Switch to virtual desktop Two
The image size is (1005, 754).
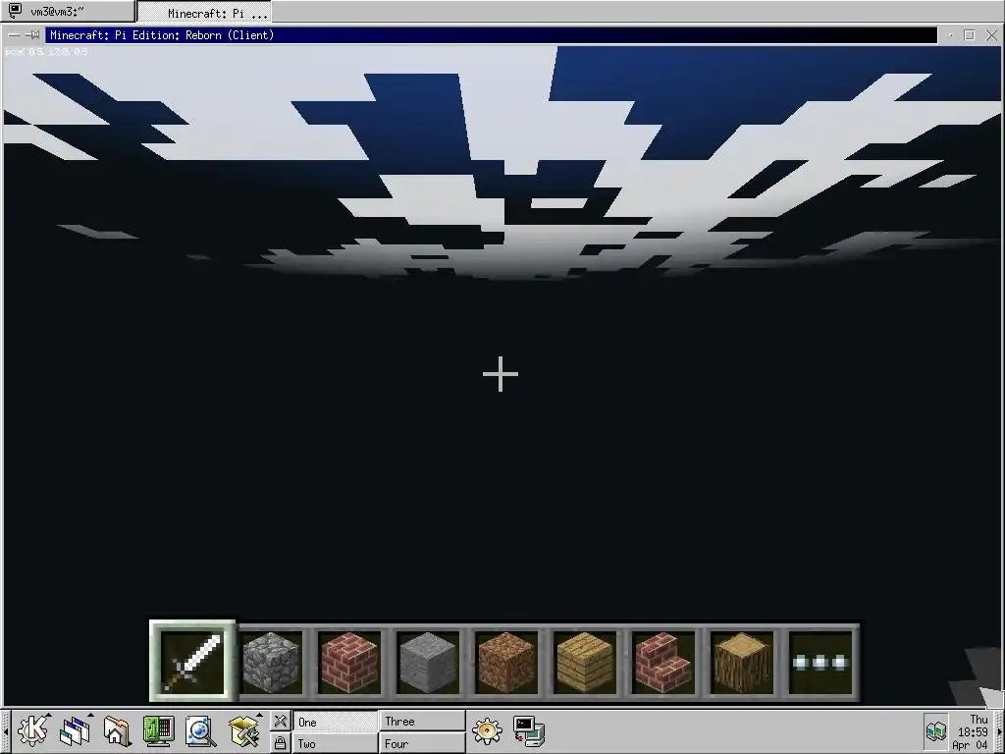pos(336,743)
